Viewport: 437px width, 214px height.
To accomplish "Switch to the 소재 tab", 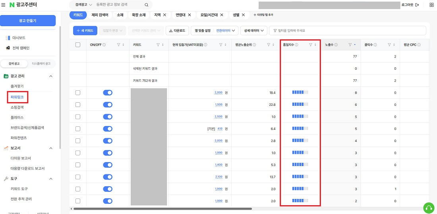I will pyautogui.click(x=120, y=15).
